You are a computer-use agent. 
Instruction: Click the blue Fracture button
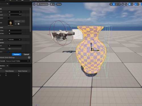[x=17, y=55]
